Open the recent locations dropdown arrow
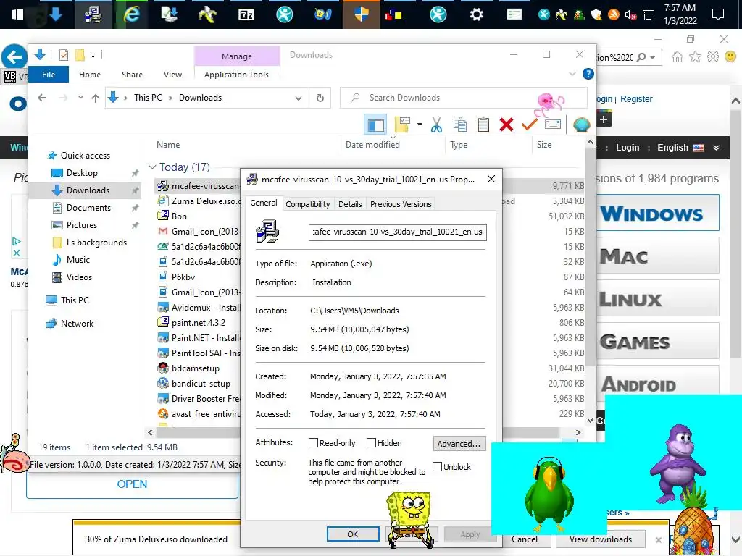 click(80, 98)
